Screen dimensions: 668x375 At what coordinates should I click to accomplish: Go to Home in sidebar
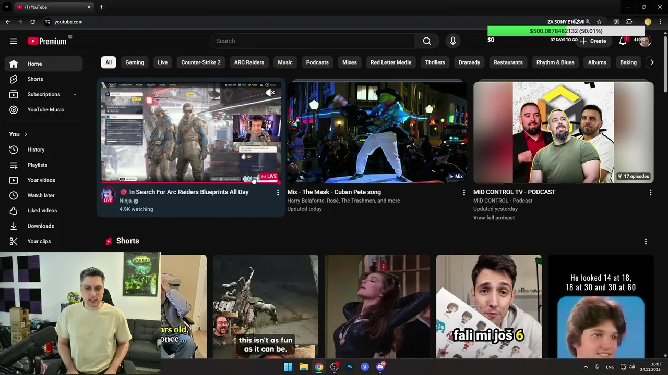point(44,64)
